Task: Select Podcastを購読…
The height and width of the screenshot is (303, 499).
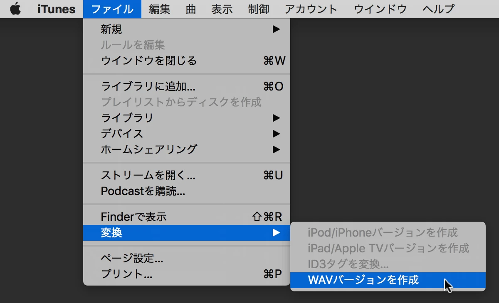Action: click(187, 191)
